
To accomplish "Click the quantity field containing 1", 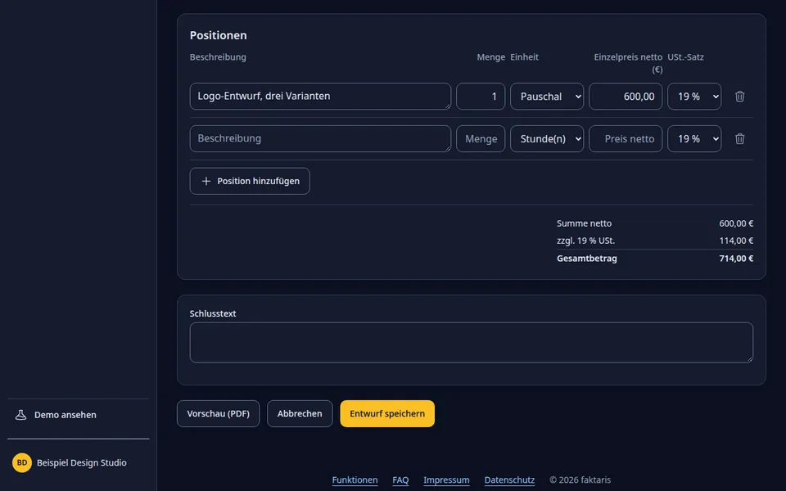I will 481,97.
